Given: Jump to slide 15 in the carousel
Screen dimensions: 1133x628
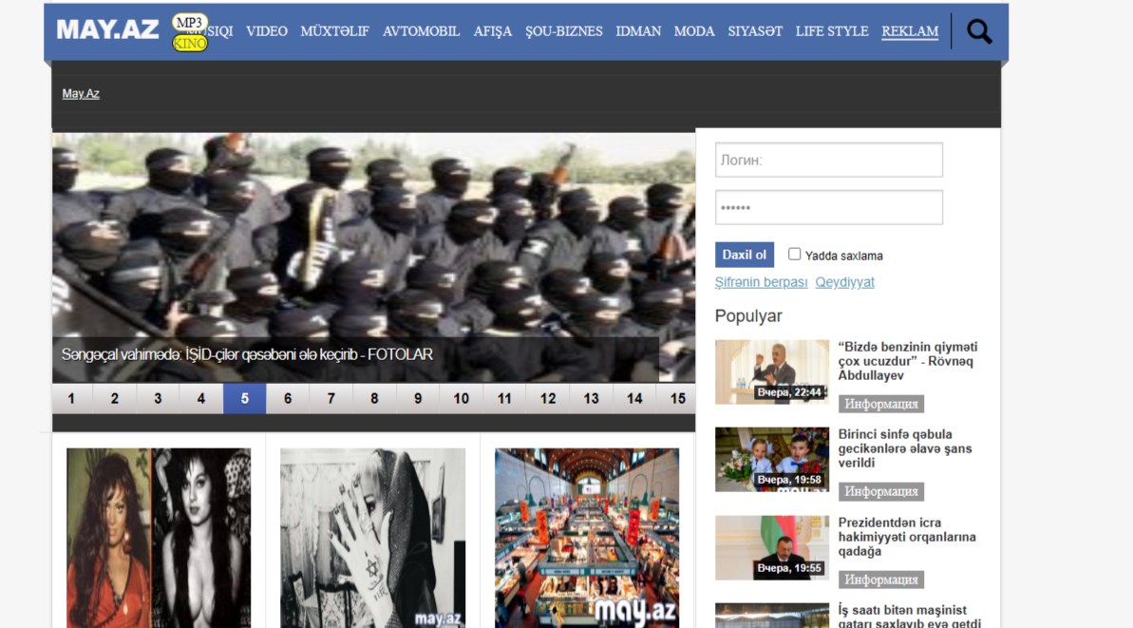Looking at the screenshot, I should 677,398.
